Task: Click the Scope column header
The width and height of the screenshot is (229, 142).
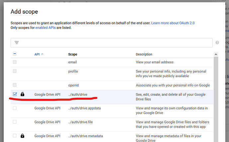Action: (73, 54)
